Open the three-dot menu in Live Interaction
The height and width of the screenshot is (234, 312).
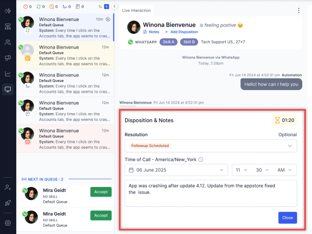coord(299,10)
